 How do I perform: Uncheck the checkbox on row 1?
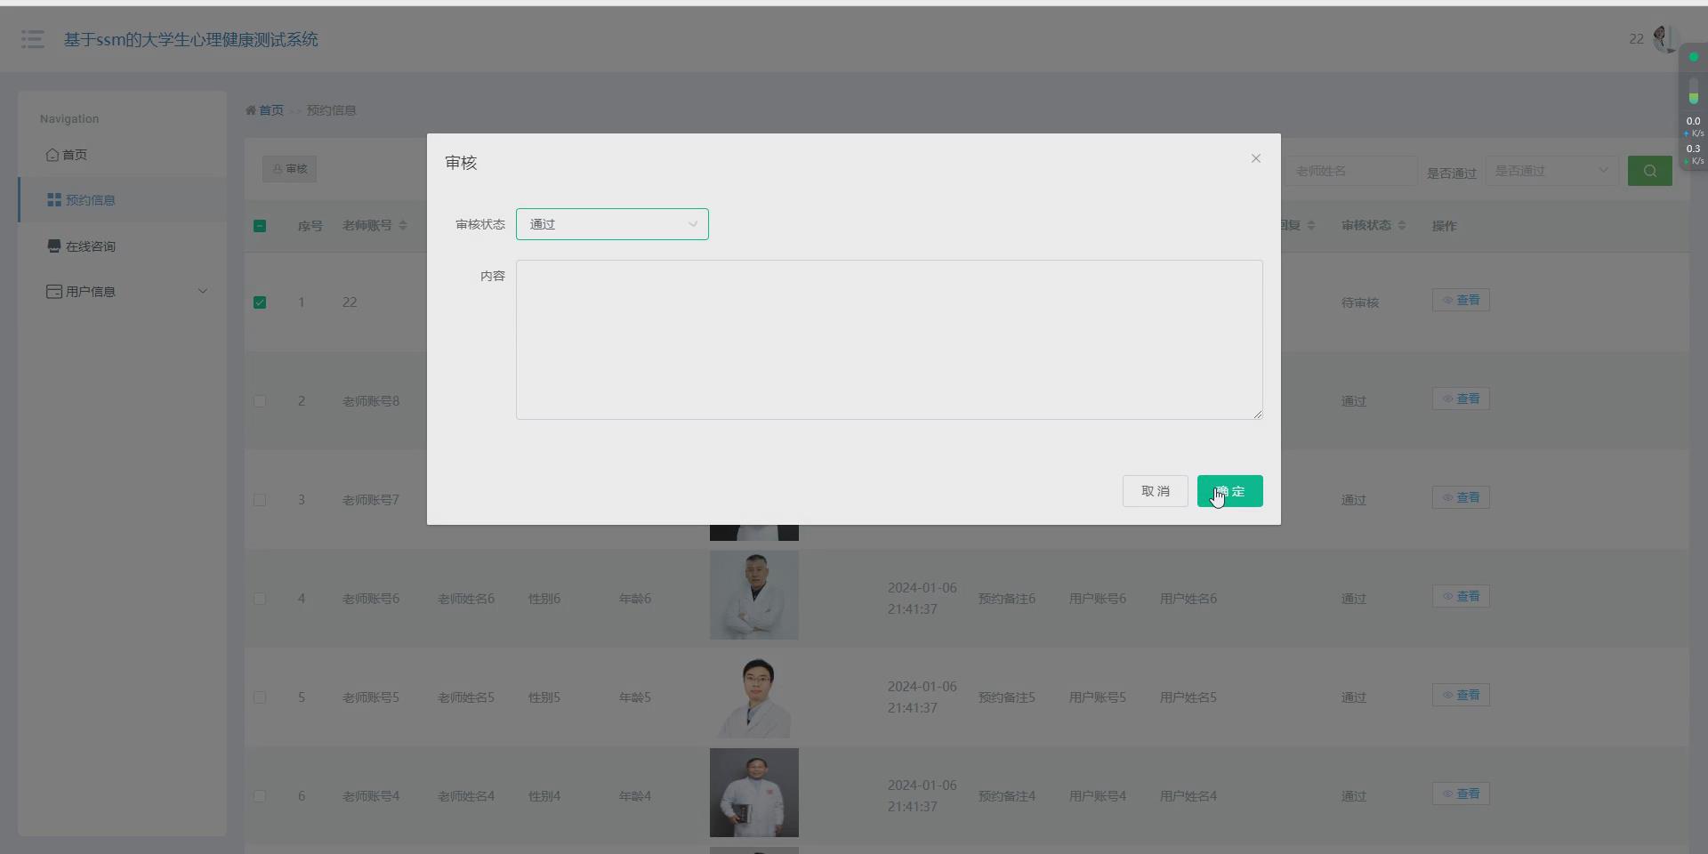259,302
